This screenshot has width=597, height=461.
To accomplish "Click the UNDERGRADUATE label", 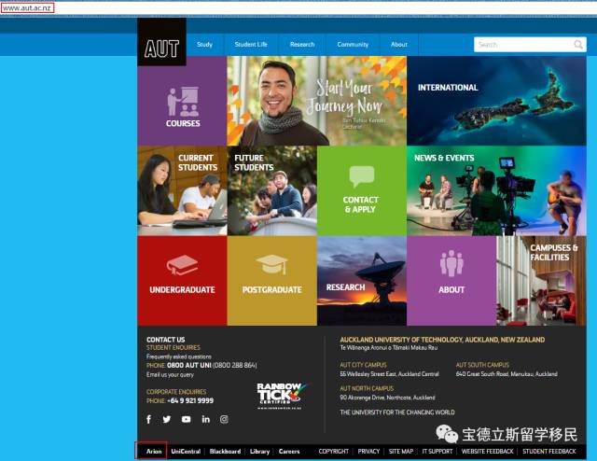I will click(x=182, y=290).
